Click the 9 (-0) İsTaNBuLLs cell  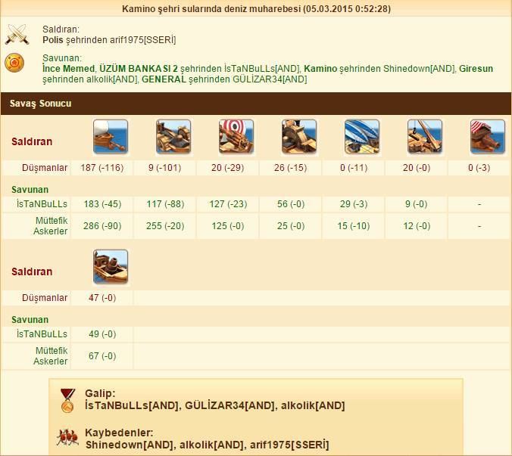pyautogui.click(x=416, y=204)
